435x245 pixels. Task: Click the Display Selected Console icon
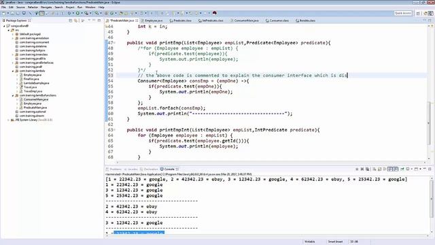coord(408,169)
